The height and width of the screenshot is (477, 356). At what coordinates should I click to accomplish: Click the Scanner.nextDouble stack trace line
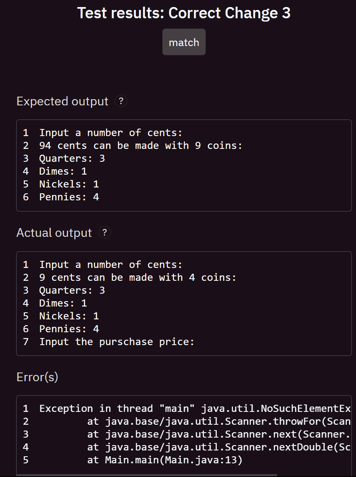(x=219, y=447)
